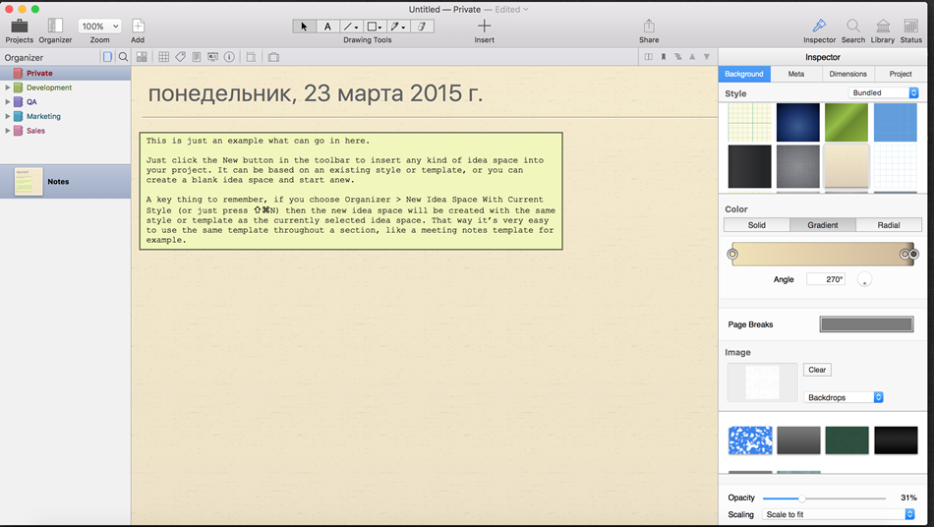Choose the dark blue style thumbnail
934x527 pixels.
click(x=798, y=122)
